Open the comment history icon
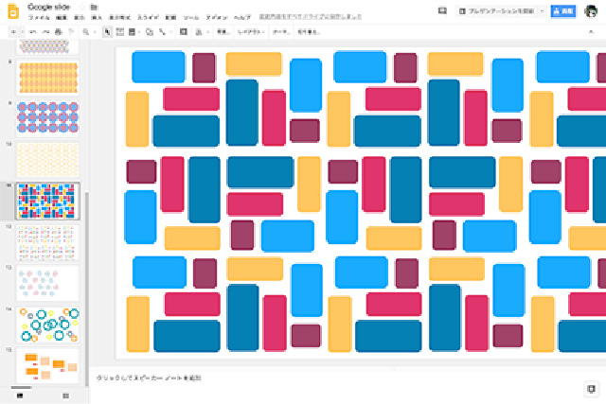Image resolution: width=606 pixels, height=404 pixels. click(442, 11)
